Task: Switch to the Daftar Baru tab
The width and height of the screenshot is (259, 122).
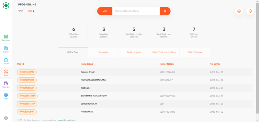Action: 73,52
